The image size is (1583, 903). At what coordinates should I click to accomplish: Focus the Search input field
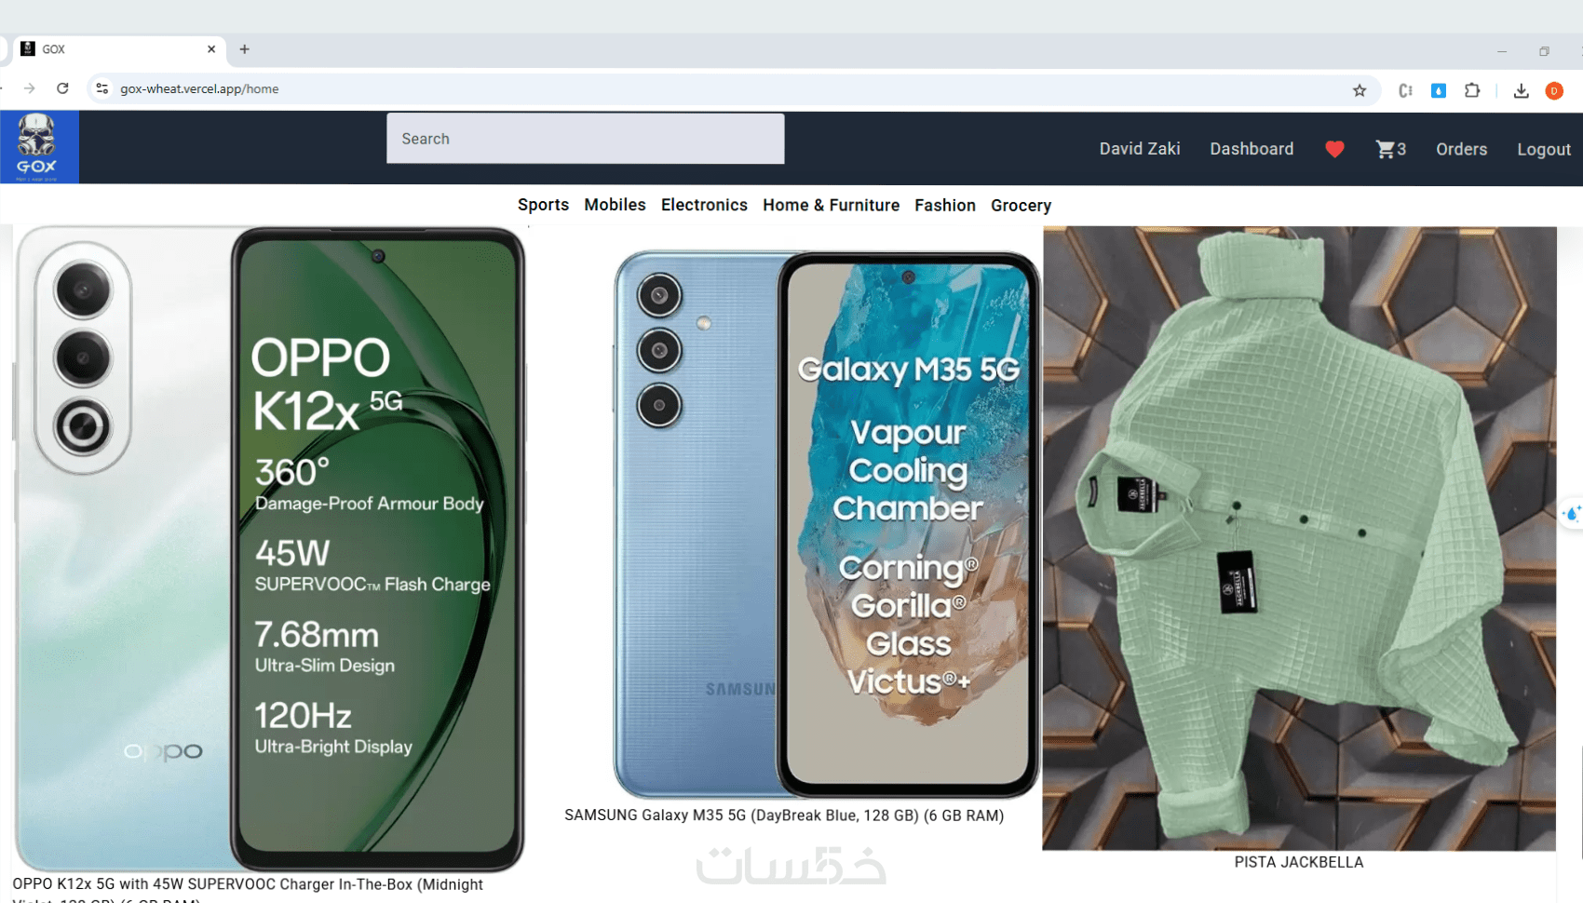[586, 139]
